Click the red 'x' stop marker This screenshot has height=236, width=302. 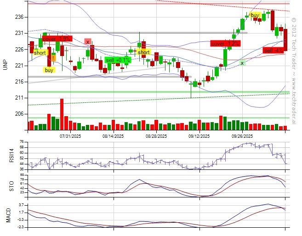pyautogui.click(x=87, y=42)
